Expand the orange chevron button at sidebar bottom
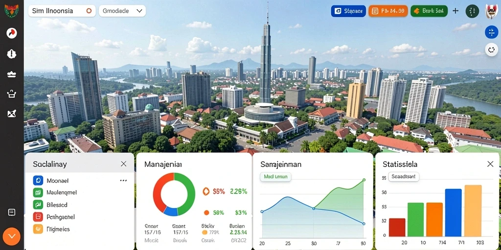The height and width of the screenshot is (250, 501). point(12,236)
